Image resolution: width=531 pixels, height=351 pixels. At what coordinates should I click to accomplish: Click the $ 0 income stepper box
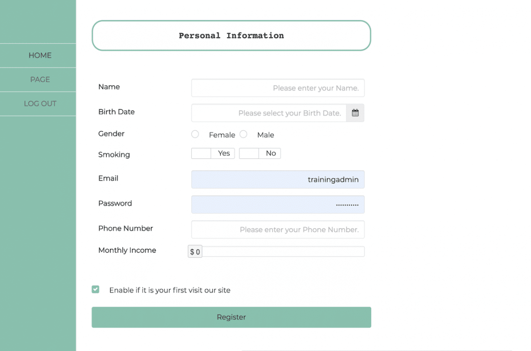[x=195, y=251]
